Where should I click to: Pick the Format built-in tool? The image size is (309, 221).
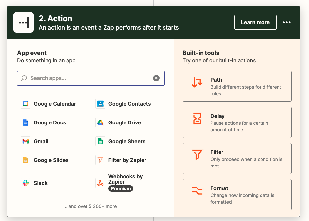click(237, 195)
